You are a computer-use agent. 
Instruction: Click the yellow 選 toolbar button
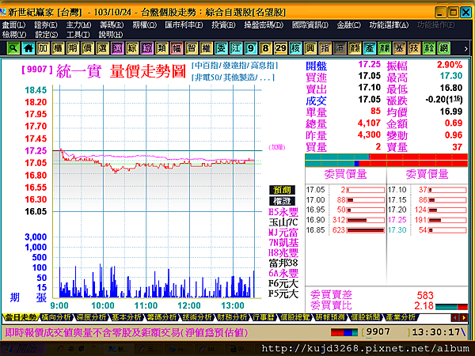coord(102,48)
